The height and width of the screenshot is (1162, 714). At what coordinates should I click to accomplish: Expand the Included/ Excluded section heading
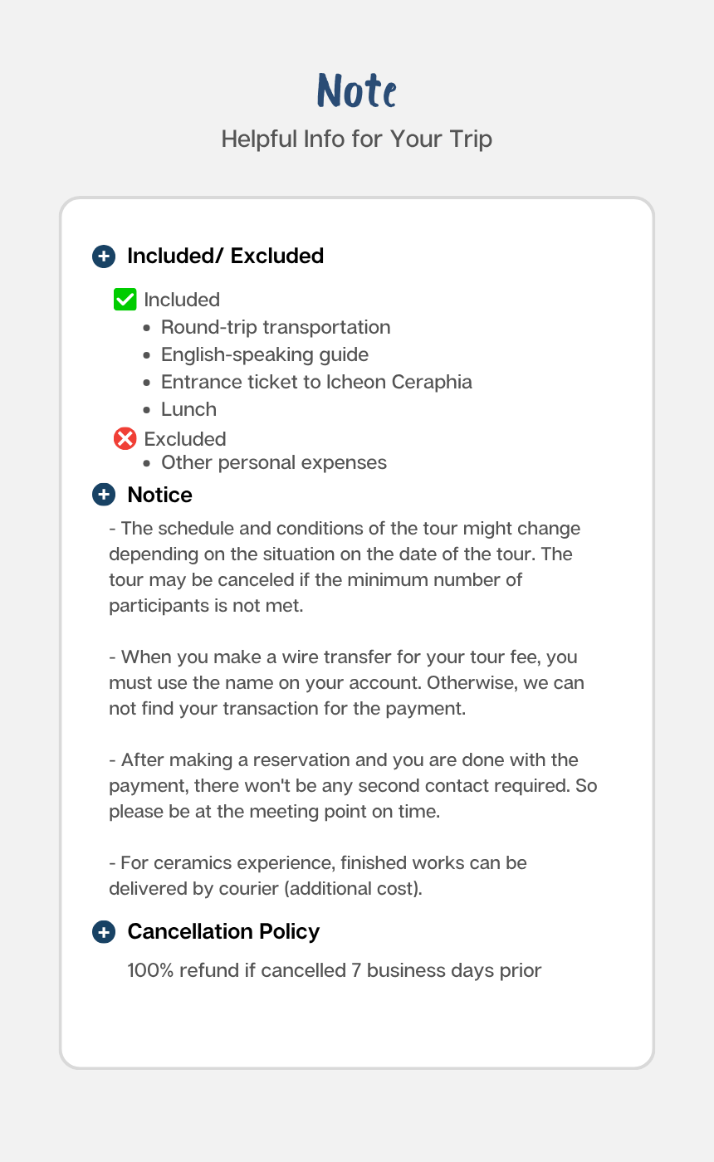tap(226, 256)
